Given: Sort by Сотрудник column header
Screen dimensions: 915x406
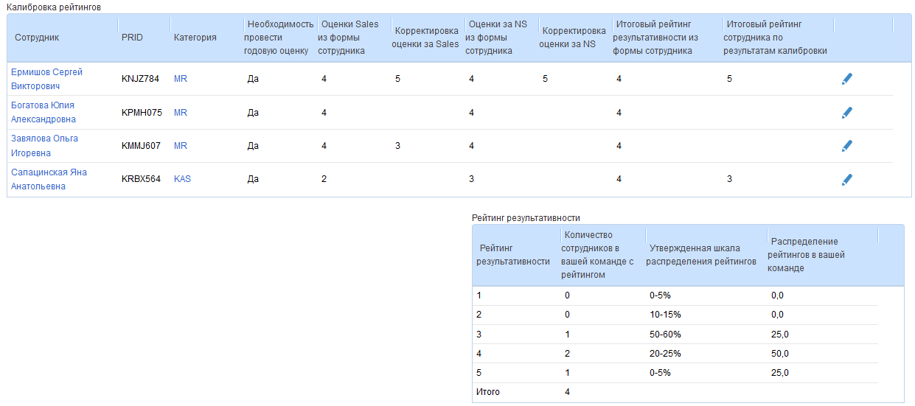Looking at the screenshot, I should (37, 38).
